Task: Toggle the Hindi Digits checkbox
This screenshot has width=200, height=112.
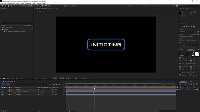Action: 190,75
